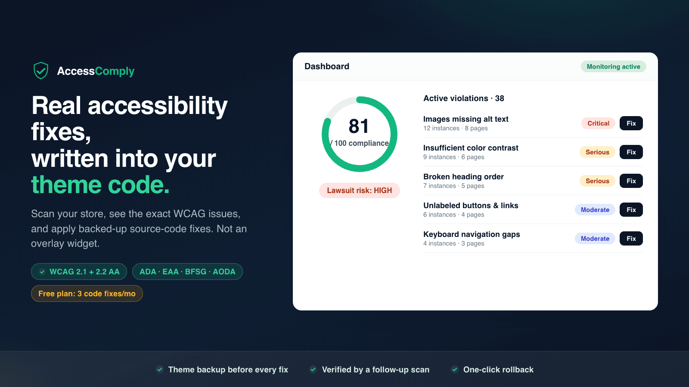
Task: Click checkmark icon beside Verified by follow-up scan
Action: coord(313,369)
